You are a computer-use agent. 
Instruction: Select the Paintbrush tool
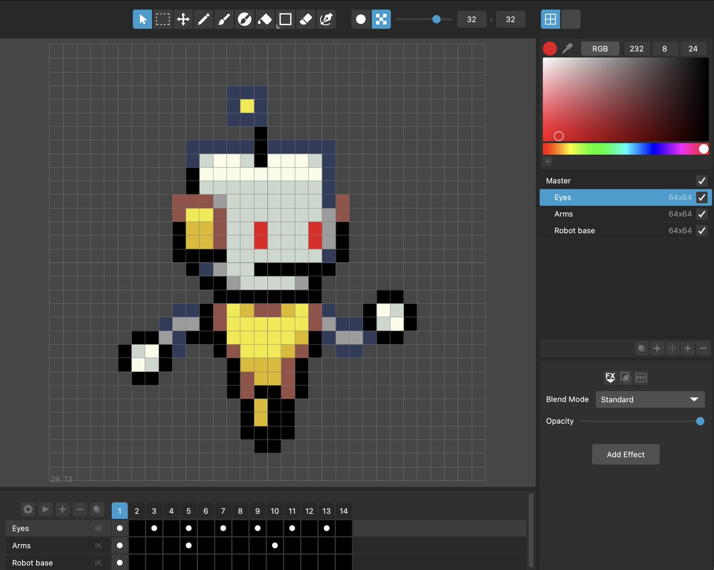224,19
